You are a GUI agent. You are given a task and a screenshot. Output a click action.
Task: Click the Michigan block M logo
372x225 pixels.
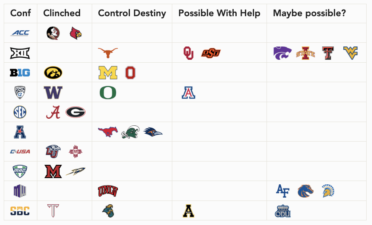pos(108,73)
